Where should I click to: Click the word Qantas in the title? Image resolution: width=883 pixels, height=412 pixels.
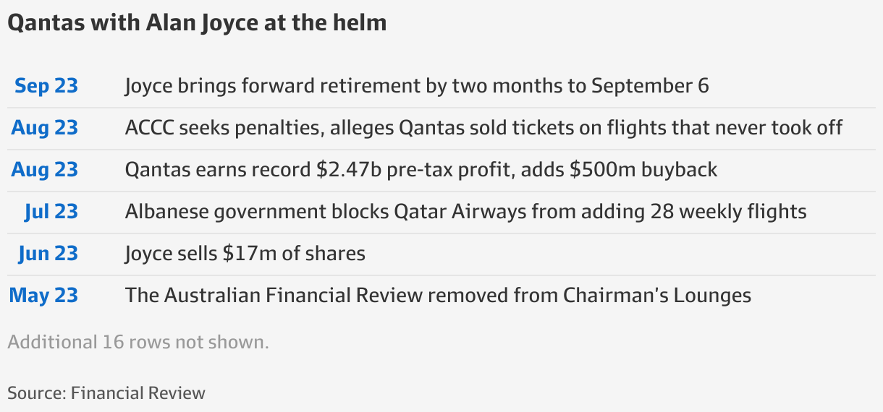(x=45, y=23)
